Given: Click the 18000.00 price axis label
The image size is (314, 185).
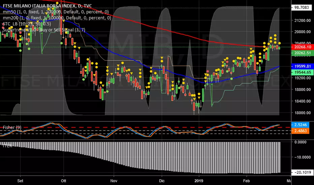Looking at the screenshot, I should click(303, 113).
